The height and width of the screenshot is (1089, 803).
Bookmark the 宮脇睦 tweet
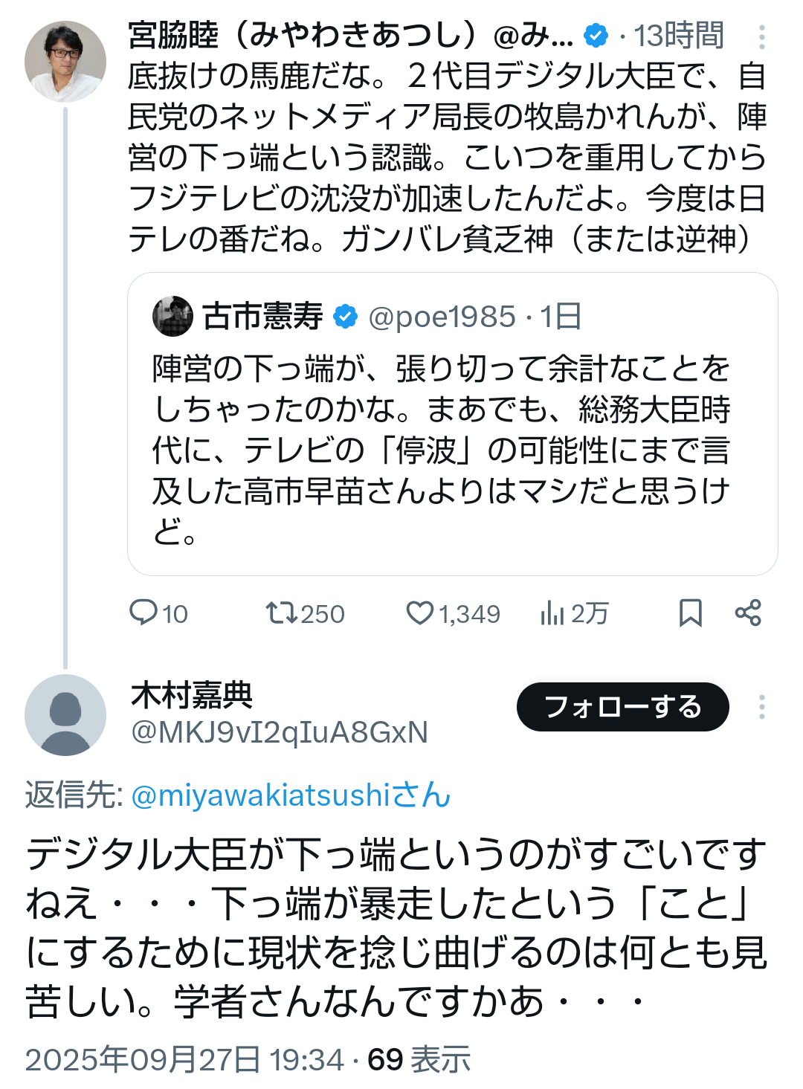coord(691,613)
